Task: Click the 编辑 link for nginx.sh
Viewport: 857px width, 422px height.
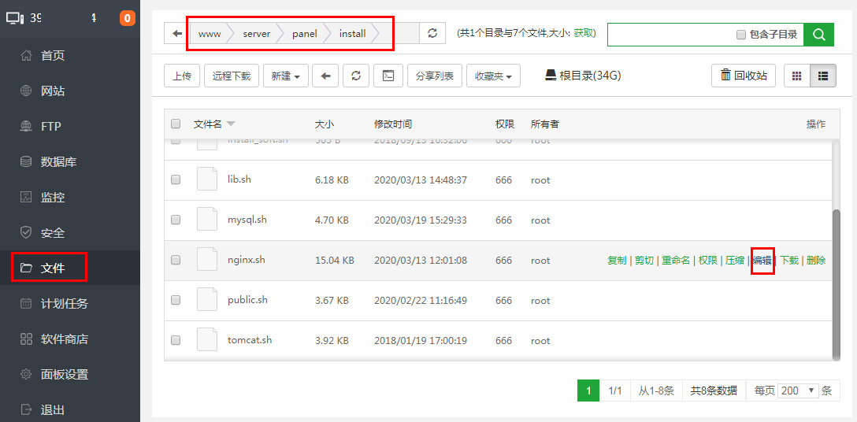Action: [x=762, y=261]
